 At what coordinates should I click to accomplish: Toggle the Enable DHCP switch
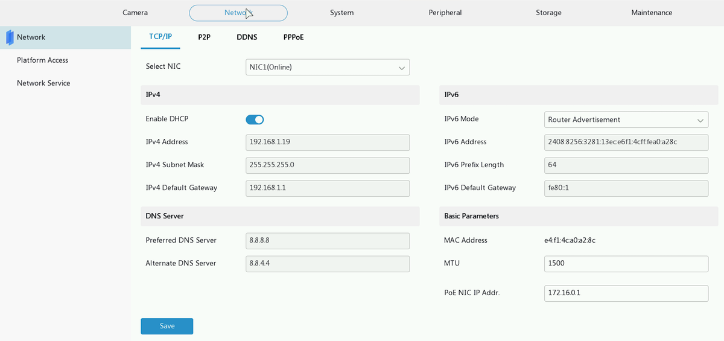click(x=255, y=120)
